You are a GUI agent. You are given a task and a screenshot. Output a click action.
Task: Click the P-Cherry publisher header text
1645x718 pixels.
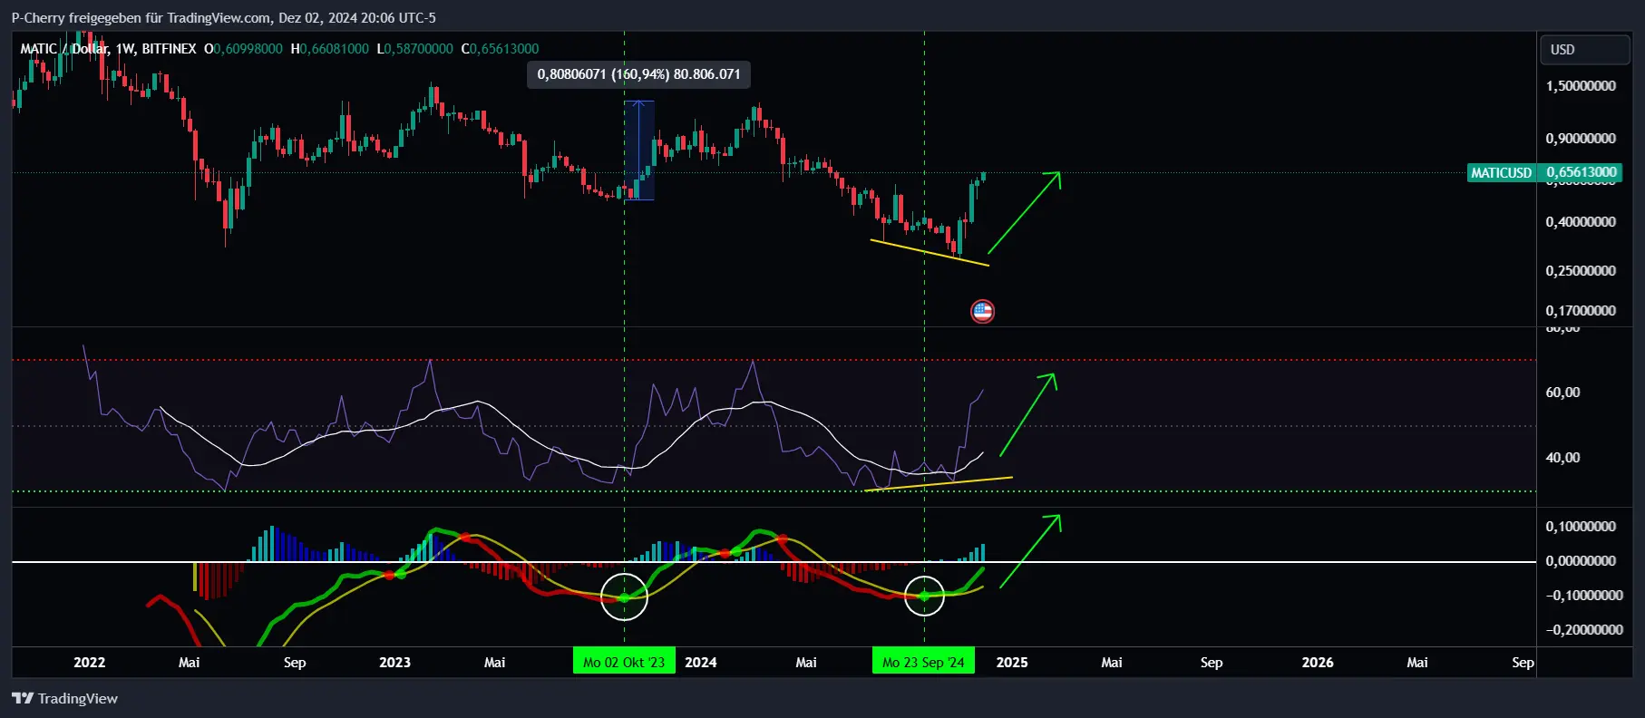[x=223, y=17]
